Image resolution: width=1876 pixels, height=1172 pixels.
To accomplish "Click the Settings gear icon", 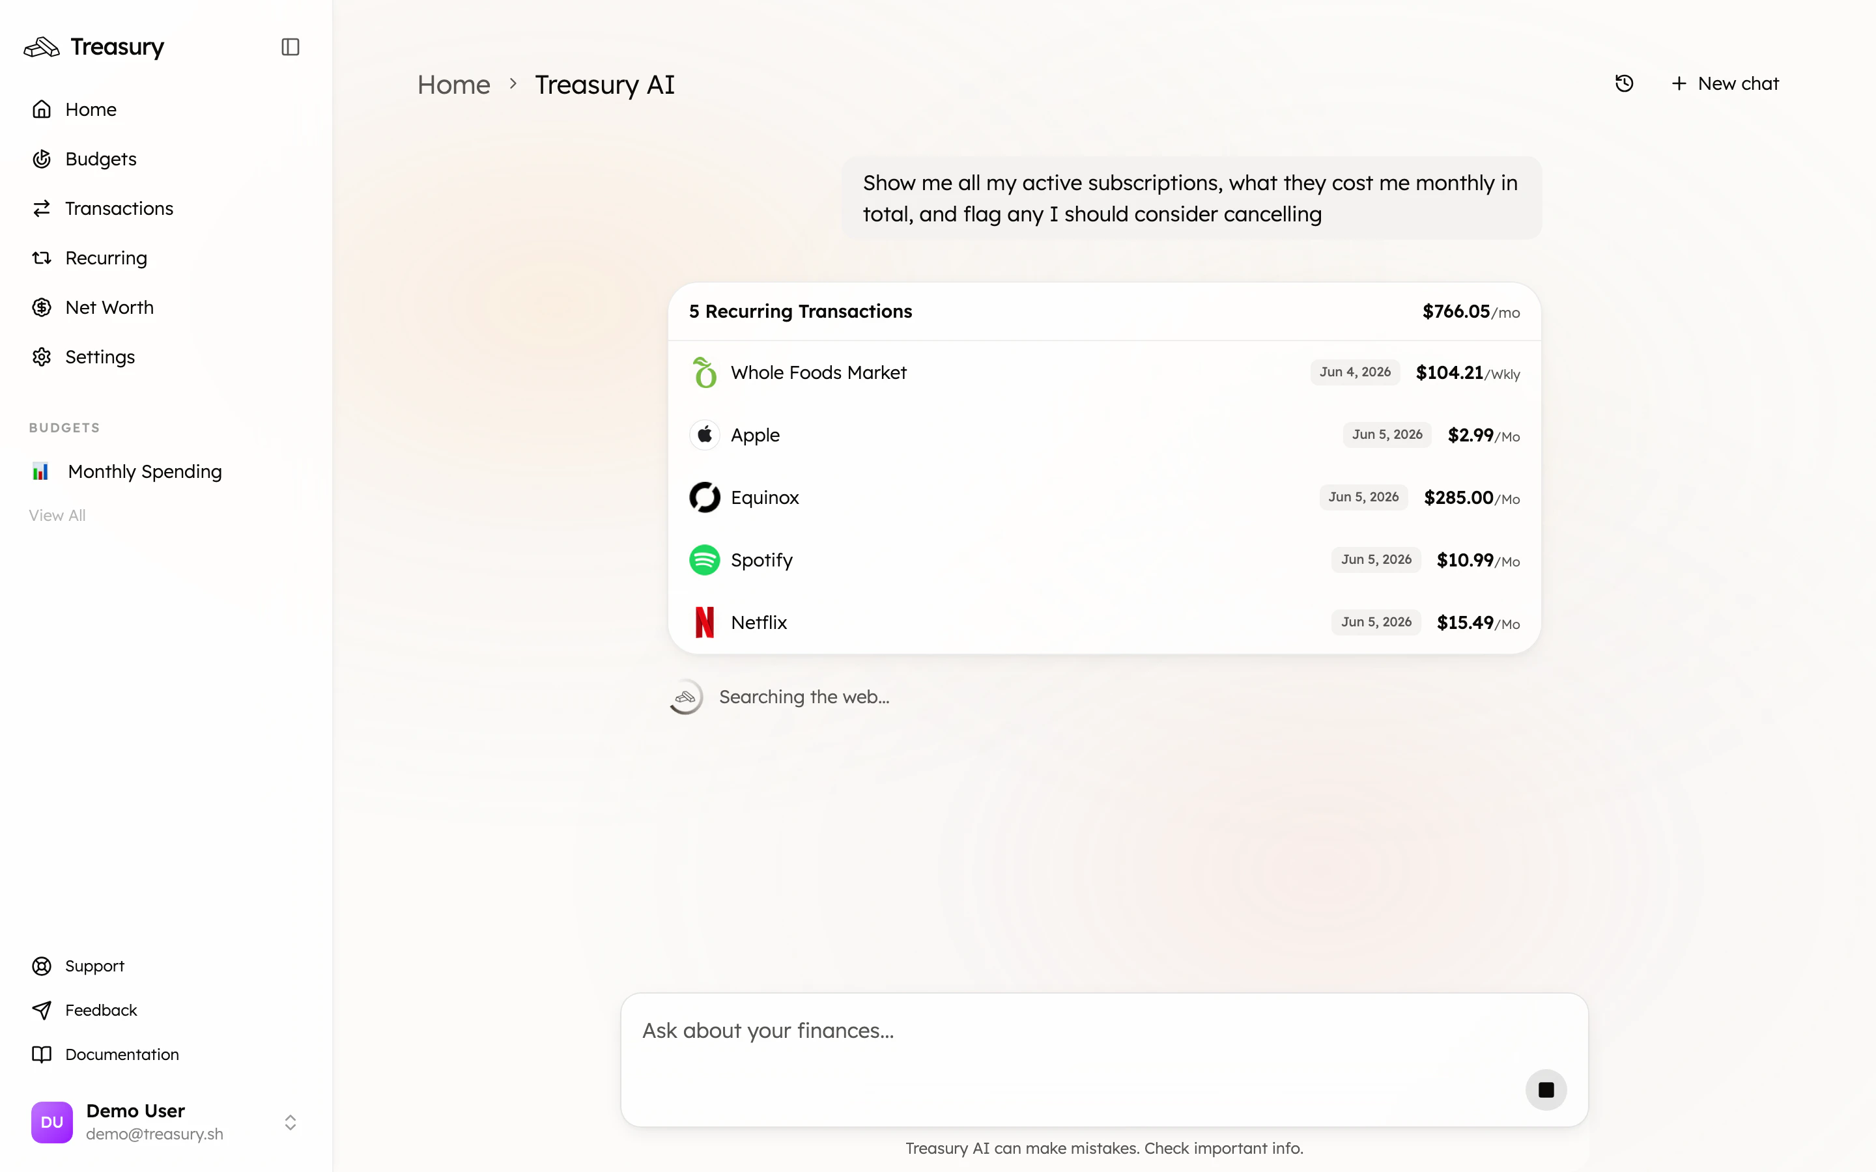I will 42,357.
